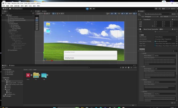Open the Untagged tag dropdown

[151, 17]
